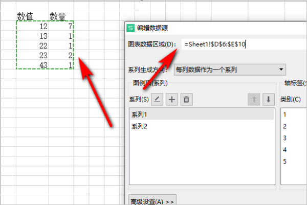The width and height of the screenshot is (307, 205).
Task: Select cell with 2 in 数量 column
Action: [61, 55]
